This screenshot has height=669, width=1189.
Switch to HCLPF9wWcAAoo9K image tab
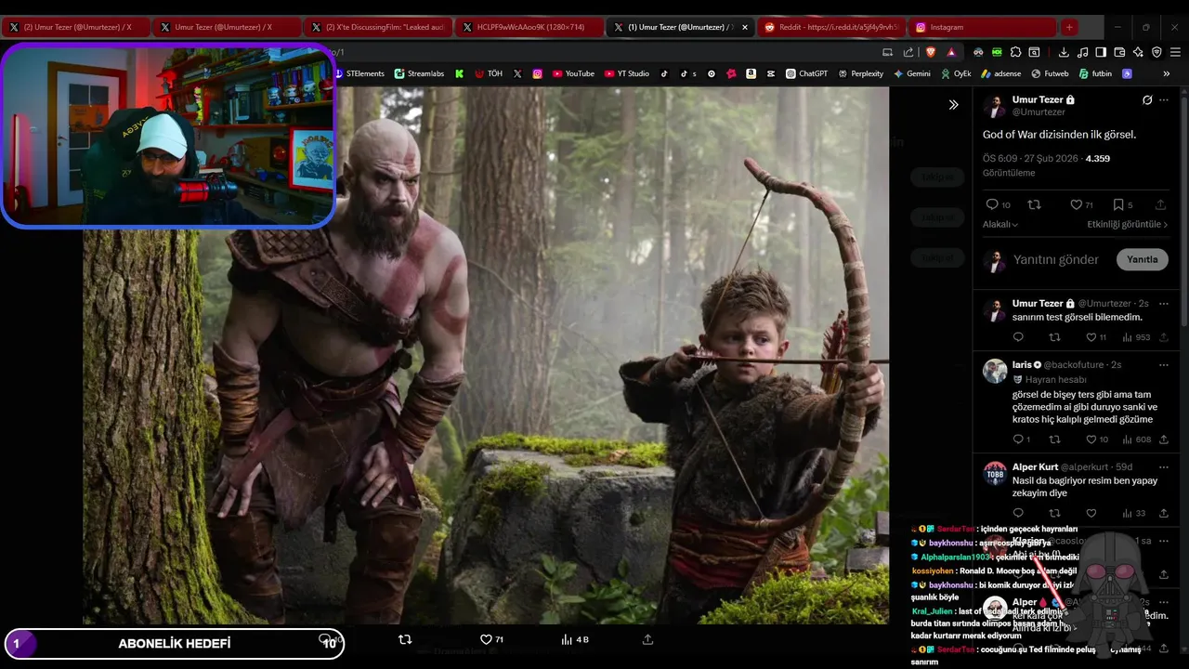(529, 27)
